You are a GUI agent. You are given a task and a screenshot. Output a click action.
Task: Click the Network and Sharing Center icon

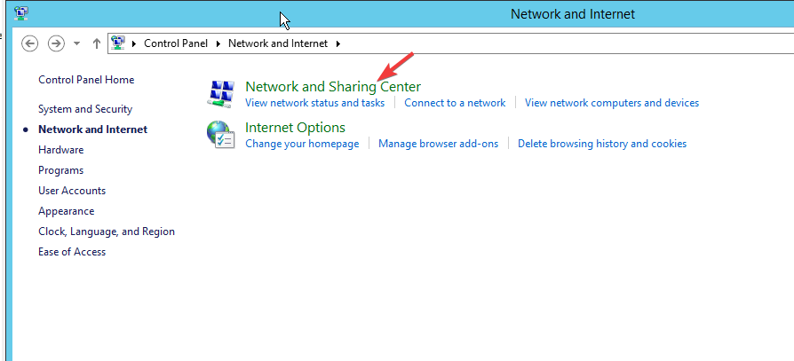pos(221,94)
